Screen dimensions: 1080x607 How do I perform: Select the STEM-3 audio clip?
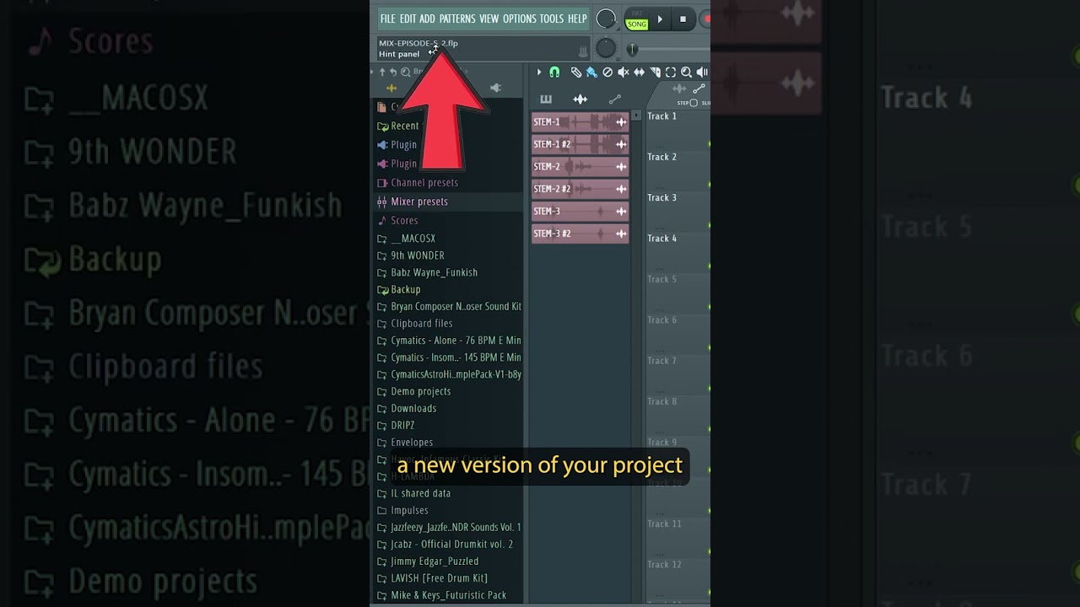coord(580,212)
